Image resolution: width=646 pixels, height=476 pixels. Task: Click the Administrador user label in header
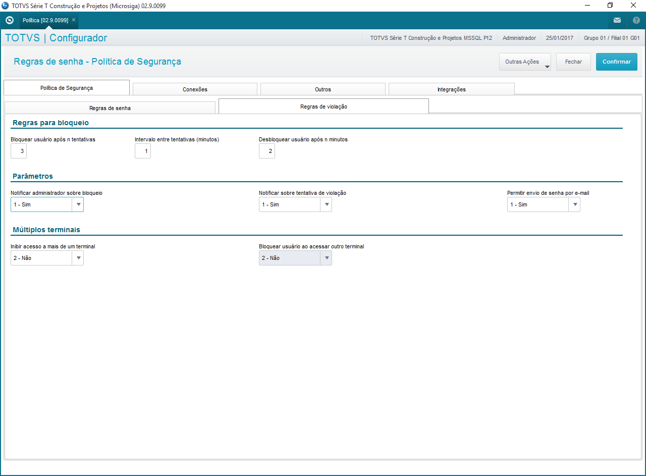[519, 38]
